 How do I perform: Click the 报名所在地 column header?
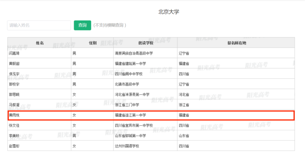(x=237, y=43)
